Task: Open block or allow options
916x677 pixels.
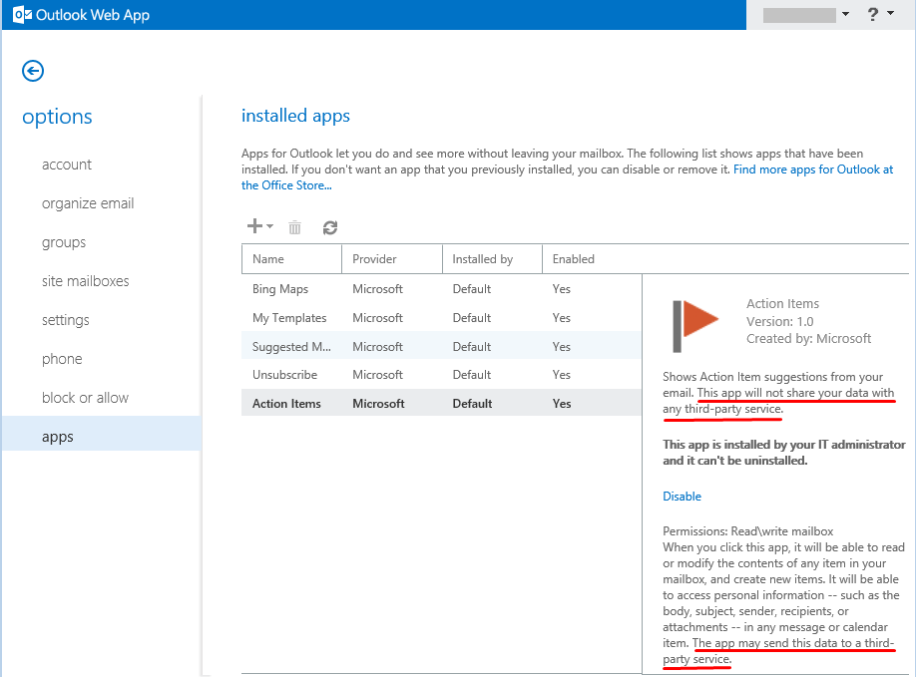Action: 85,398
